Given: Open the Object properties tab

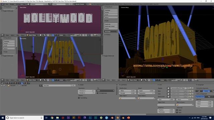Looking at the screenshot, I should pos(15,83).
